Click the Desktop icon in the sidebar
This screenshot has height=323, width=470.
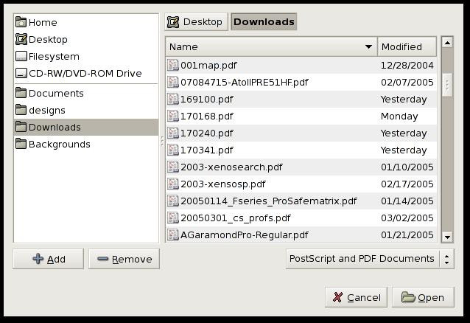point(21,39)
